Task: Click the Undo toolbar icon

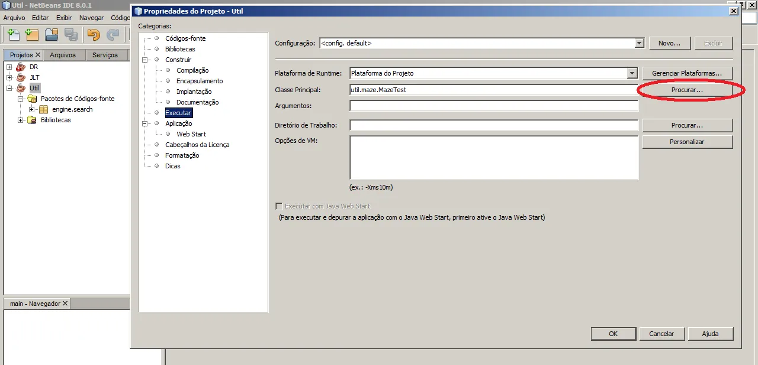Action: pos(94,35)
